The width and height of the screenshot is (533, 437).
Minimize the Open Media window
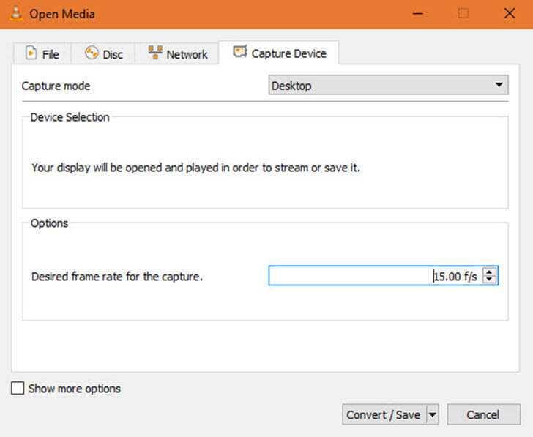point(418,14)
